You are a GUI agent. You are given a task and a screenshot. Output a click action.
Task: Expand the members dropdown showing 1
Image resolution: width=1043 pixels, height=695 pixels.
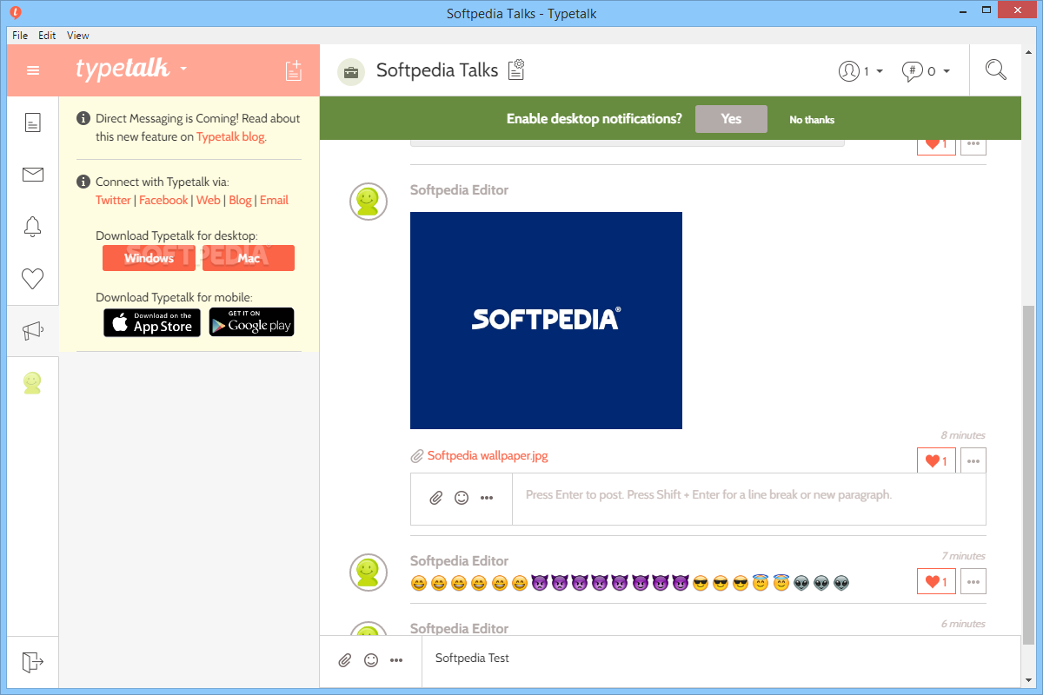861,71
